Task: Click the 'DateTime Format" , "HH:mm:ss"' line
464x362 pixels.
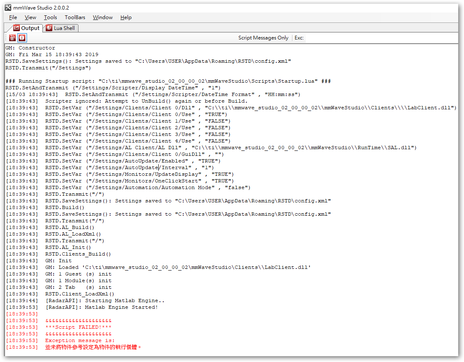Action: [153, 94]
